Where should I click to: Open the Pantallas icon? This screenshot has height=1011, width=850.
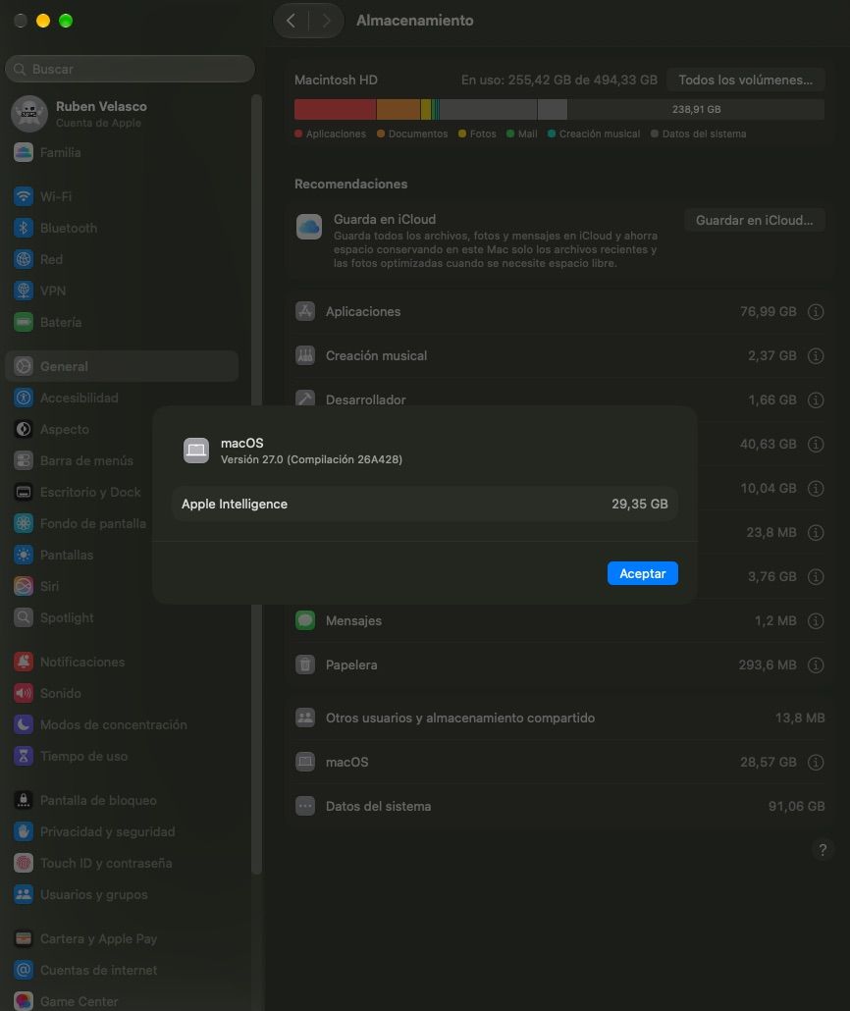point(24,555)
